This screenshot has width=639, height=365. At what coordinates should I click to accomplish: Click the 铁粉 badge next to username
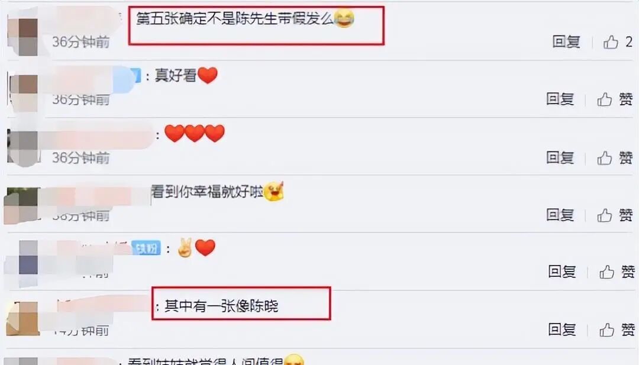(x=146, y=248)
